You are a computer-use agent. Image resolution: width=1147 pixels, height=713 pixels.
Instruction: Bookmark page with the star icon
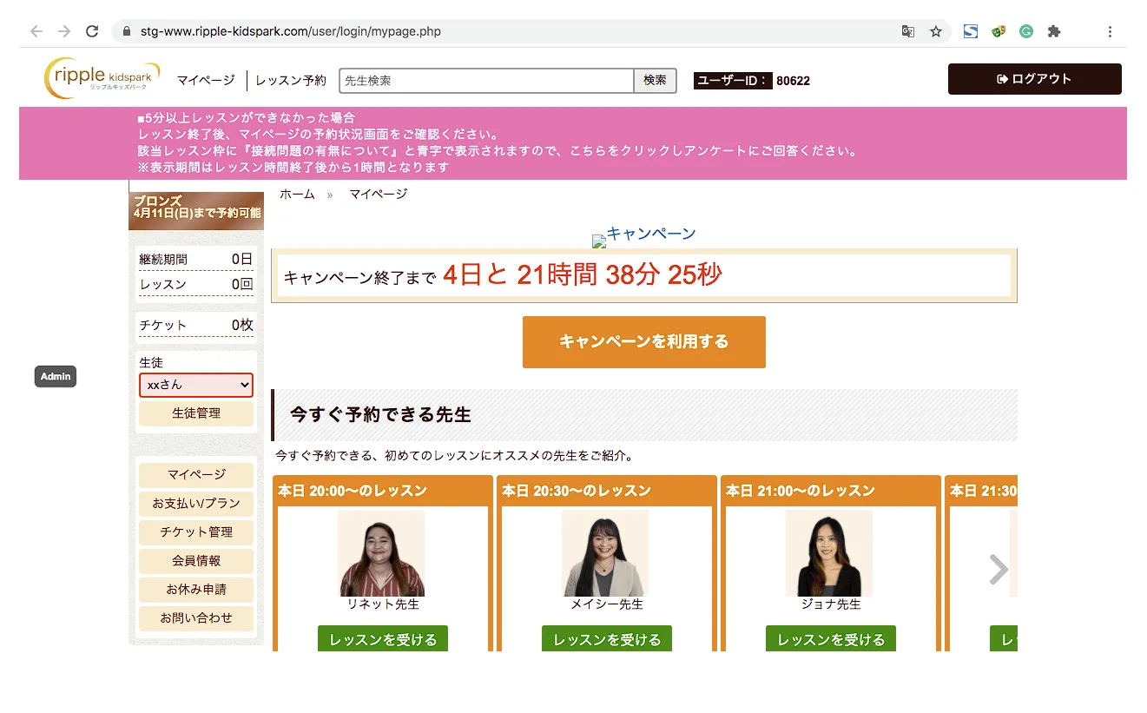(935, 31)
